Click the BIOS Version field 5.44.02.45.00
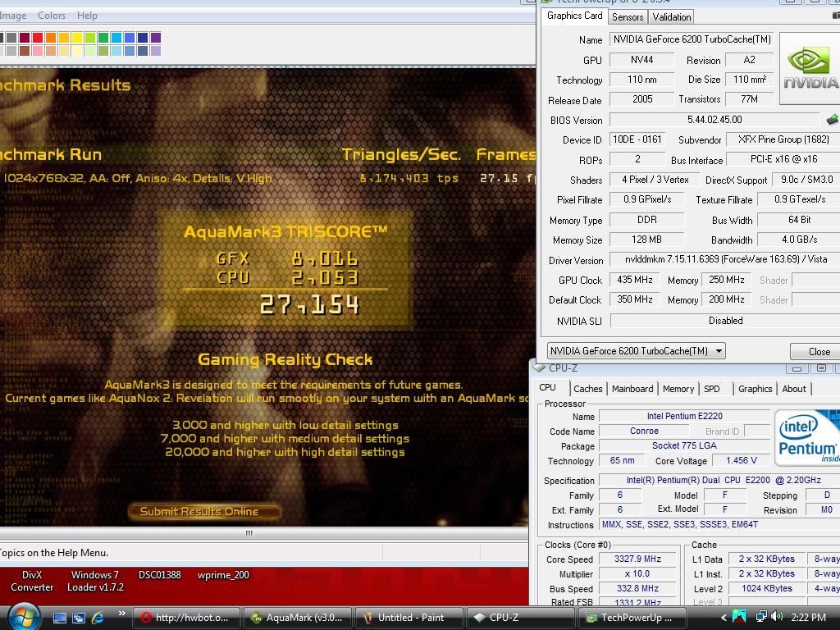840x630 pixels. click(x=714, y=120)
